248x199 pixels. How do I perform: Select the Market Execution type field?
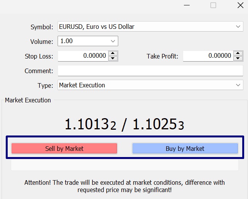click(146, 85)
